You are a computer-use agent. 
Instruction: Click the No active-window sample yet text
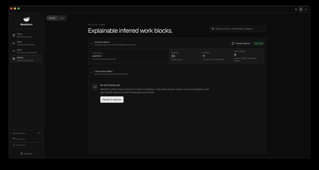[104, 59]
